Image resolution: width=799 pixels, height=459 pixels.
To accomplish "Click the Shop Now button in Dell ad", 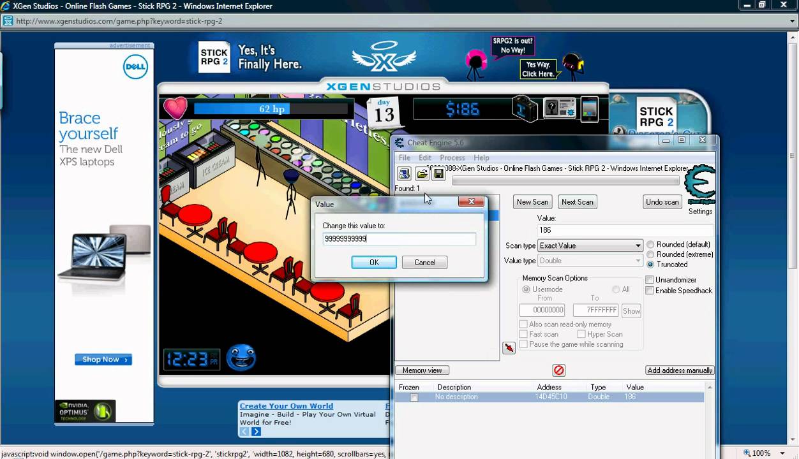I will 103,360.
